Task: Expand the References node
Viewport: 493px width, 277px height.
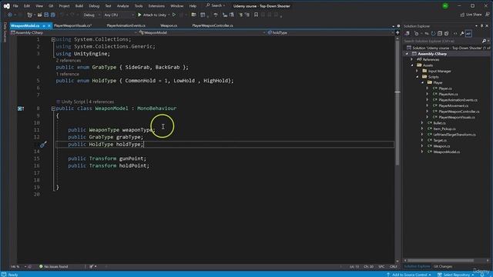Action: coord(412,59)
